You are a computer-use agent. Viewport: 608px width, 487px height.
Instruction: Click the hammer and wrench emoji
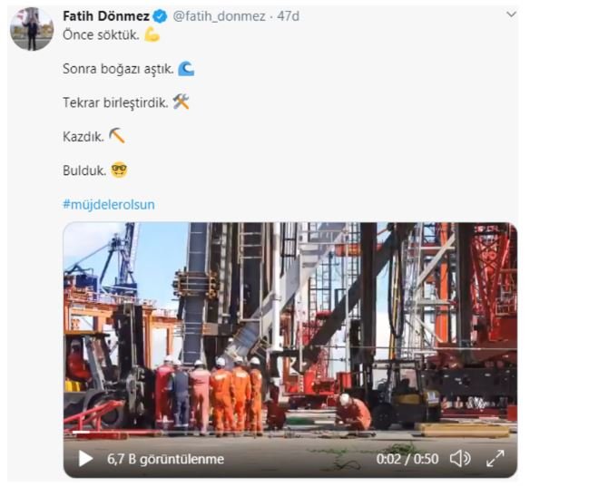[x=181, y=102]
